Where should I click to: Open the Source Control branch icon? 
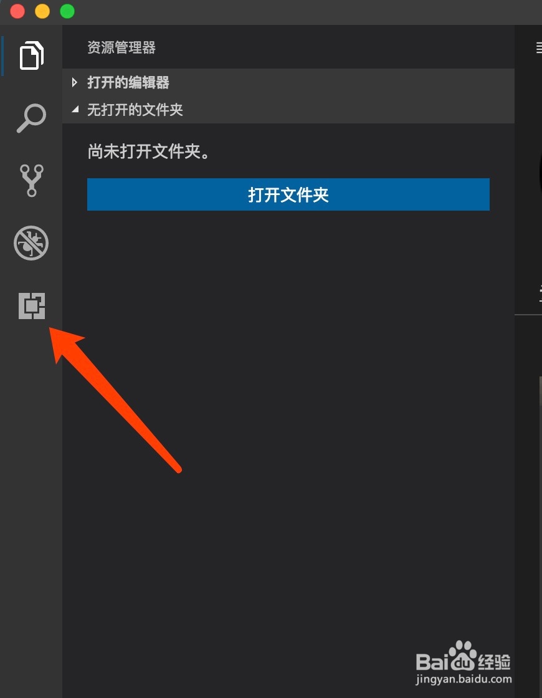tap(32, 180)
